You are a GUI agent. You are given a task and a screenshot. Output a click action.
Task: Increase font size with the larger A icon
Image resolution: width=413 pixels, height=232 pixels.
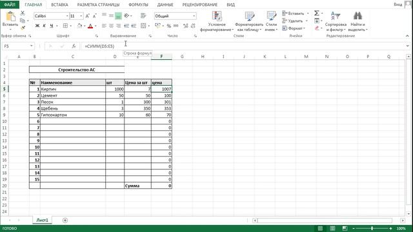click(88, 16)
